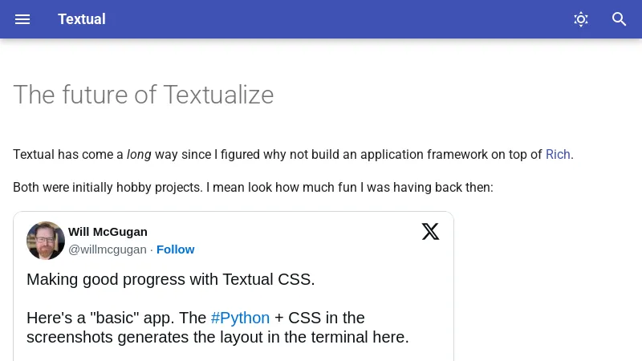Click the phrase Textual has come a

pyautogui.click(x=68, y=154)
